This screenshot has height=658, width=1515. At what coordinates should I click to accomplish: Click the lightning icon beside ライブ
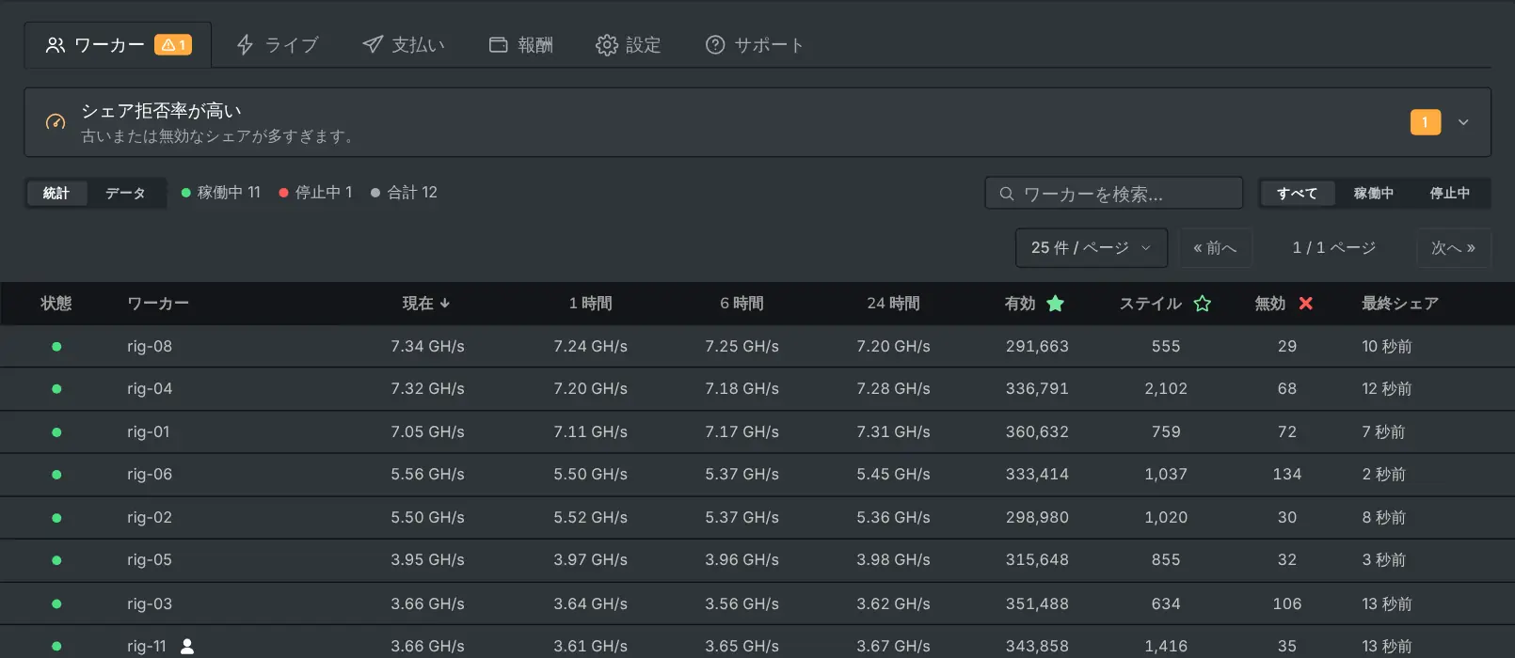(x=245, y=45)
